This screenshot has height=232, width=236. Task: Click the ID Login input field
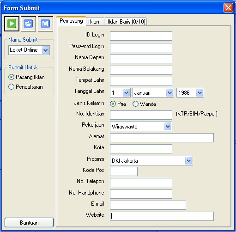tap(141, 36)
